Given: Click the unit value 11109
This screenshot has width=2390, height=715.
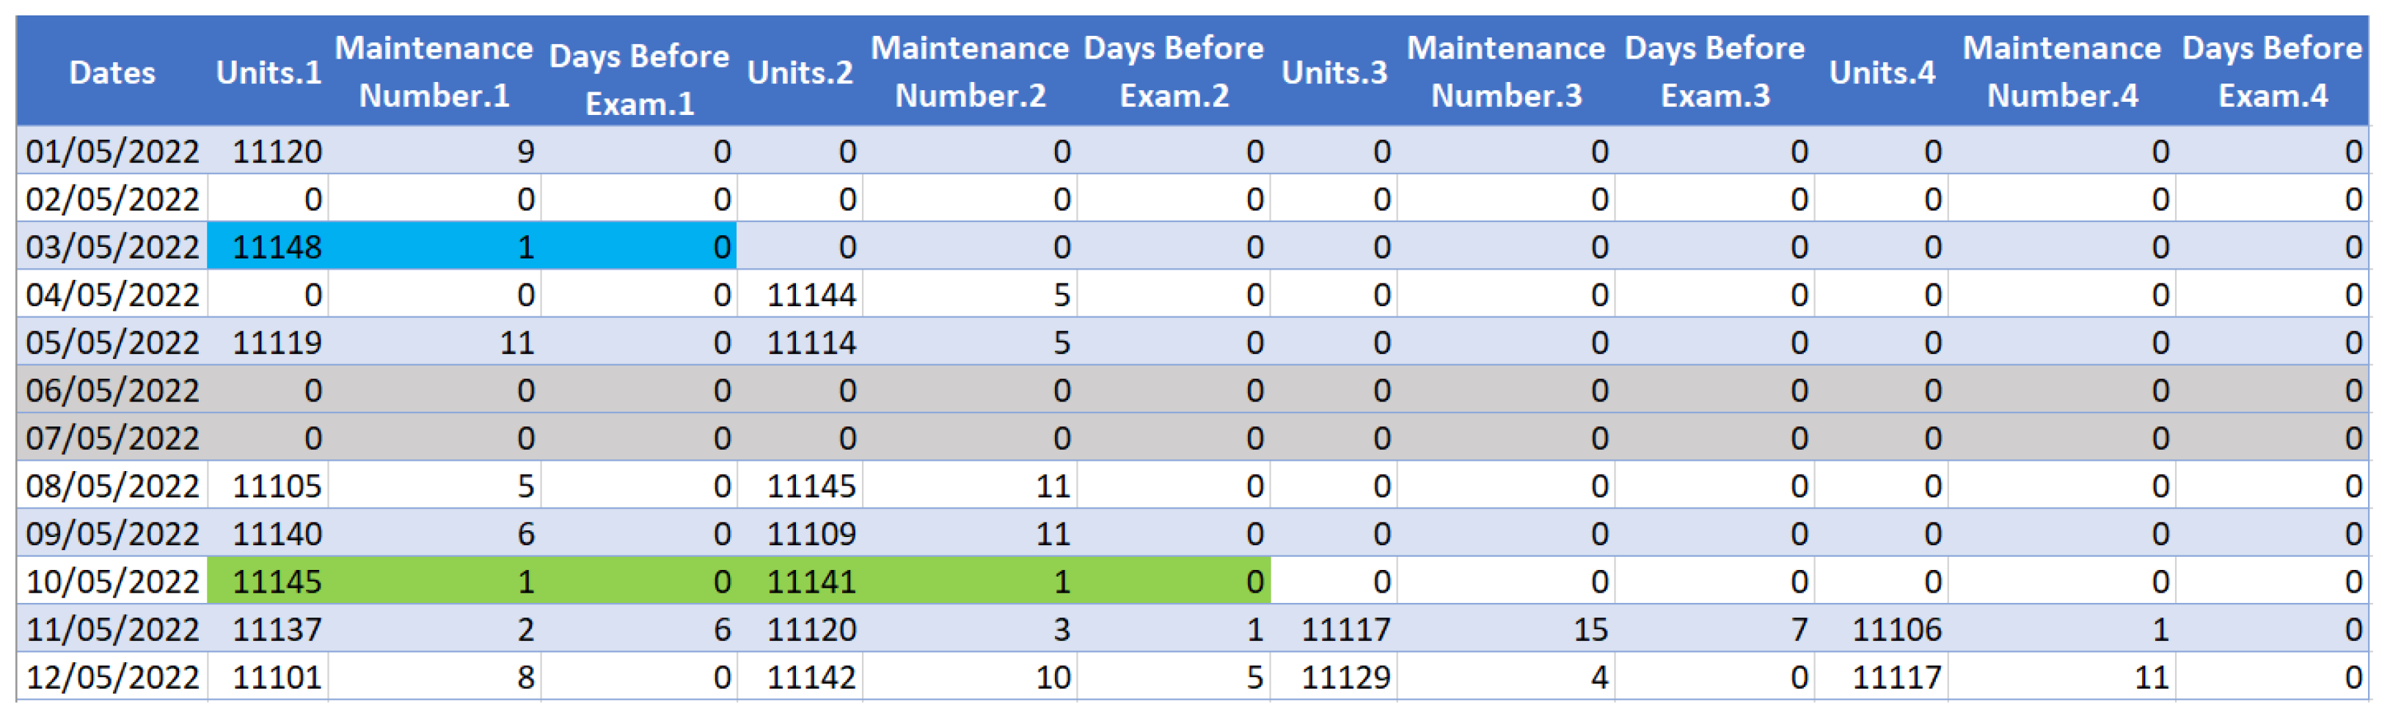Looking at the screenshot, I should [x=811, y=534].
